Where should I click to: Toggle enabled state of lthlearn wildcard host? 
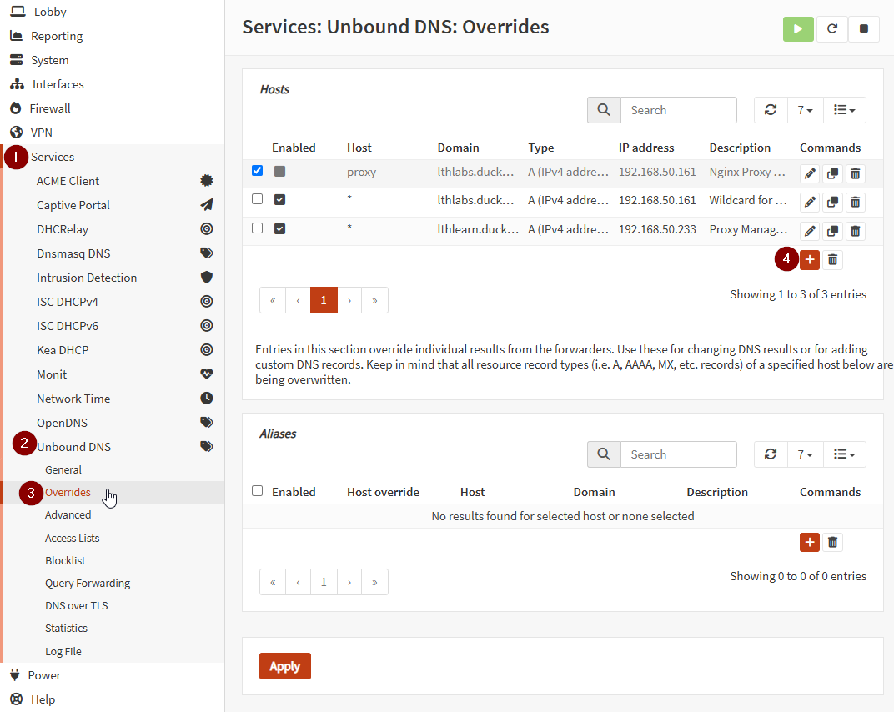(279, 228)
